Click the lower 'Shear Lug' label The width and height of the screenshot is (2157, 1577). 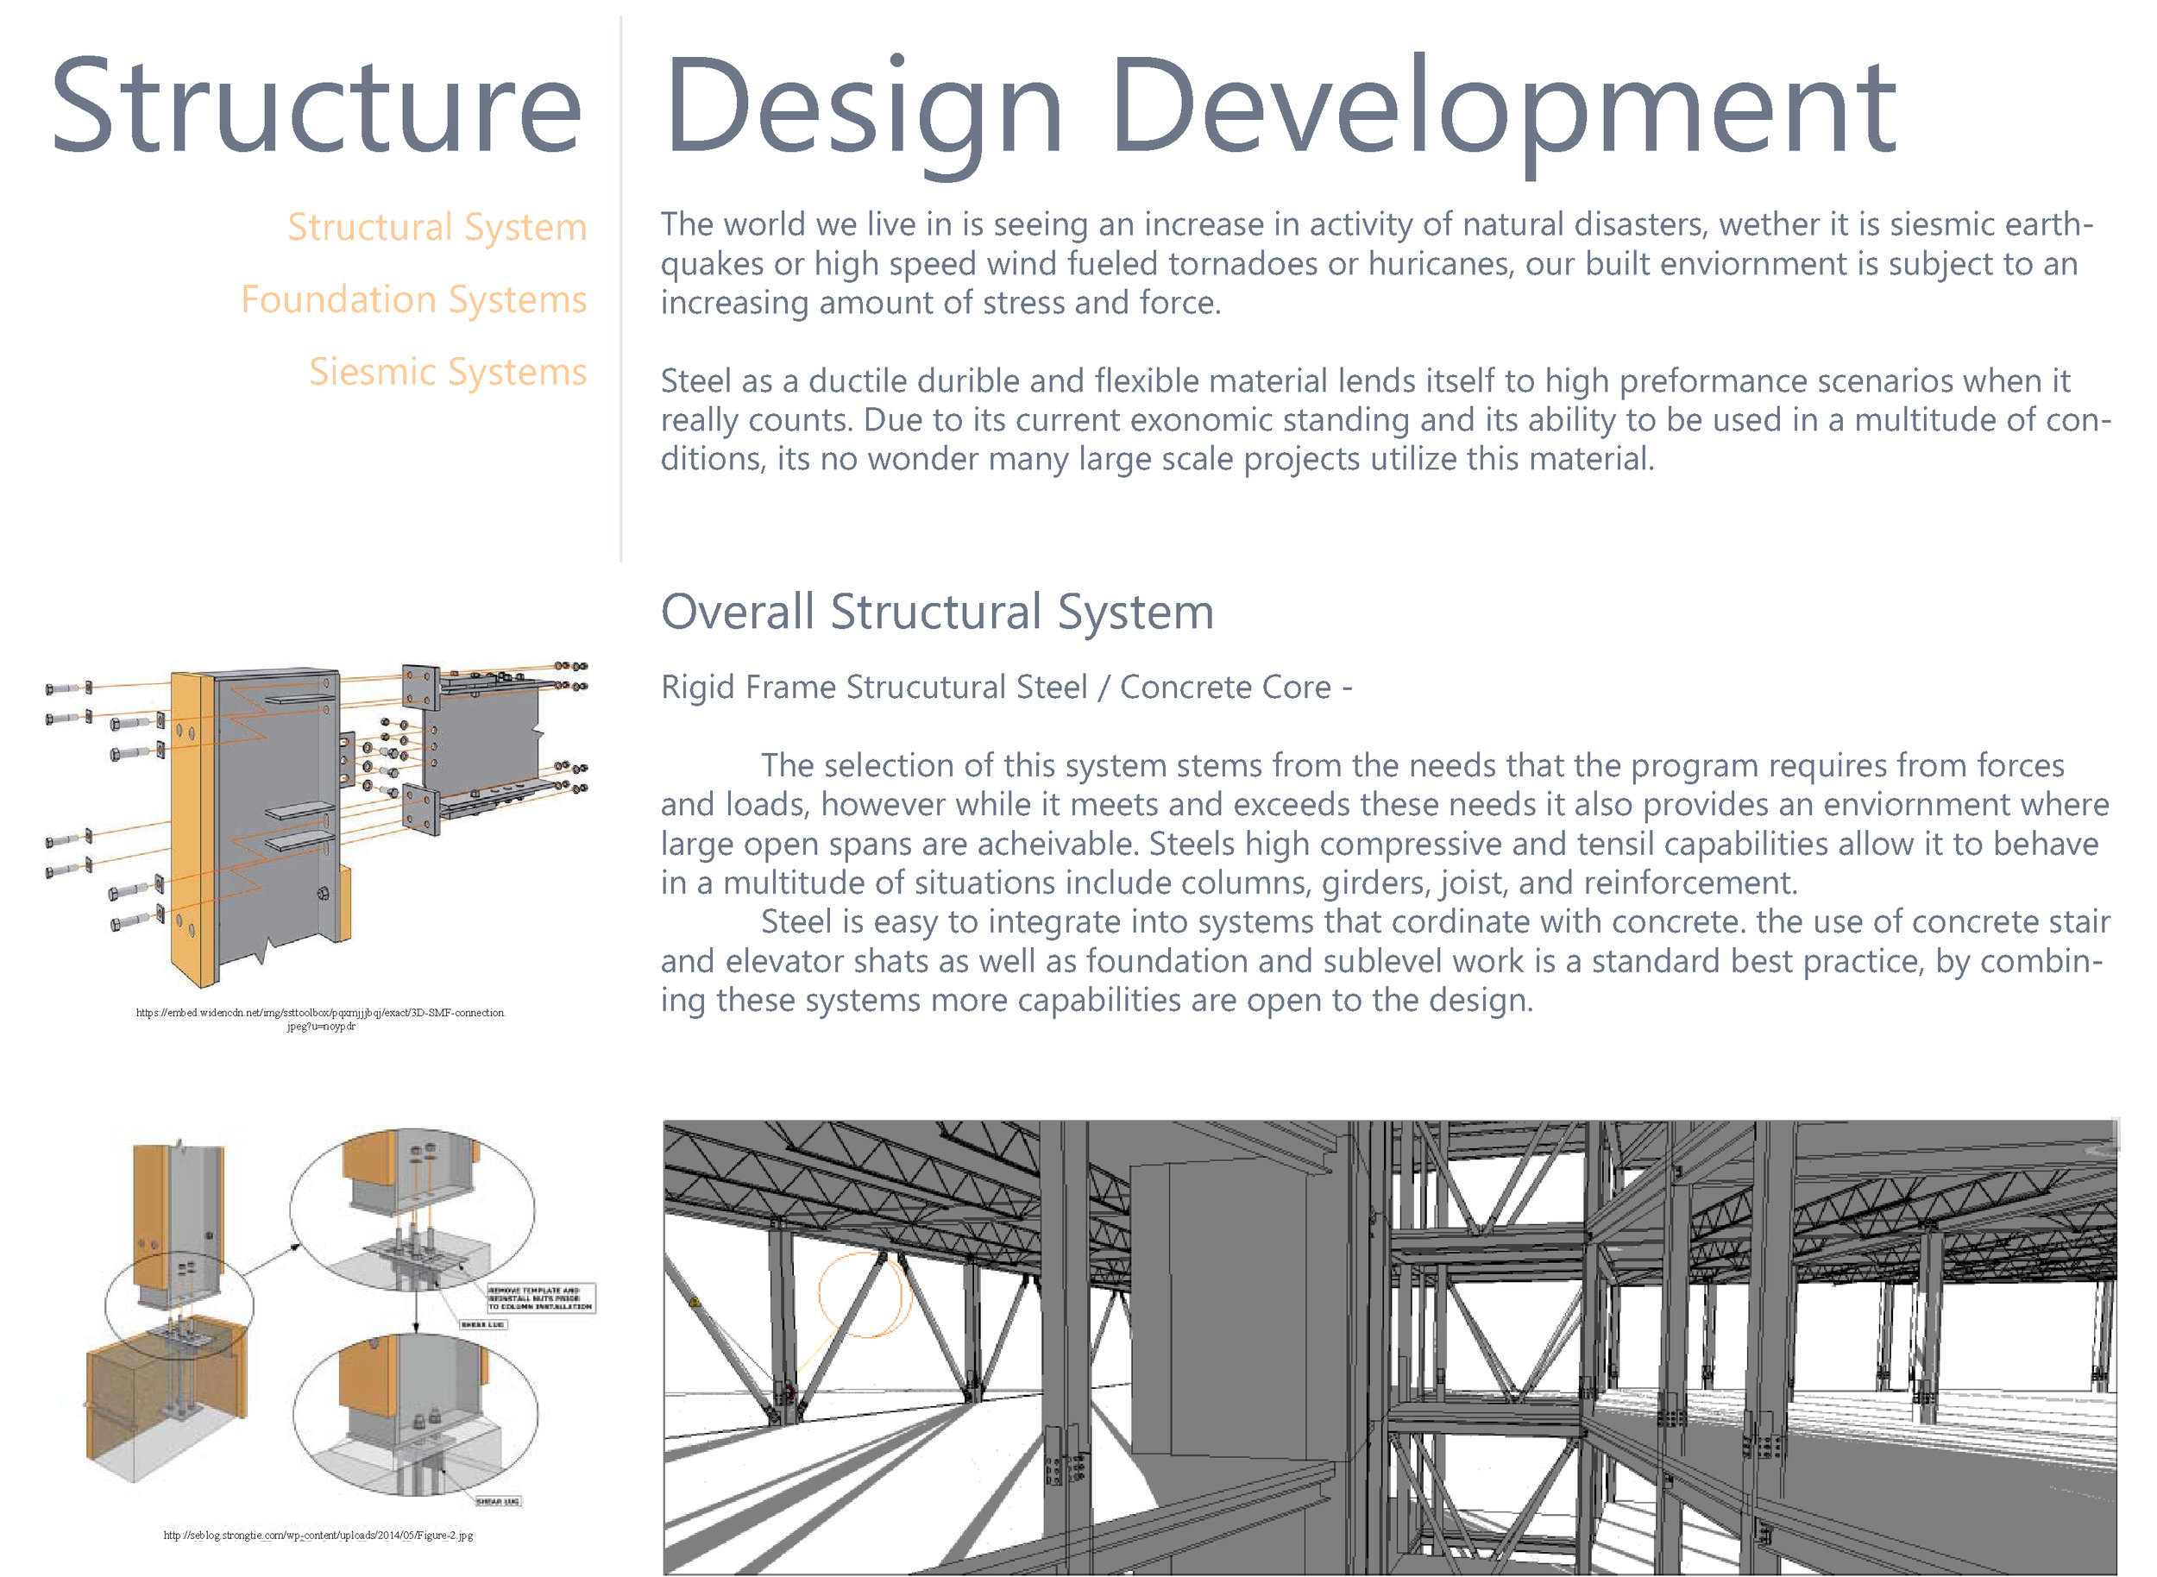pos(498,1503)
